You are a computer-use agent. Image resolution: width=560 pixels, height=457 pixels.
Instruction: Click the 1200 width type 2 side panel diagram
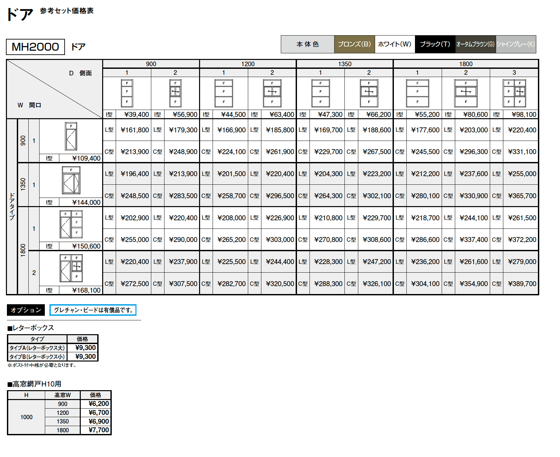coord(272,93)
